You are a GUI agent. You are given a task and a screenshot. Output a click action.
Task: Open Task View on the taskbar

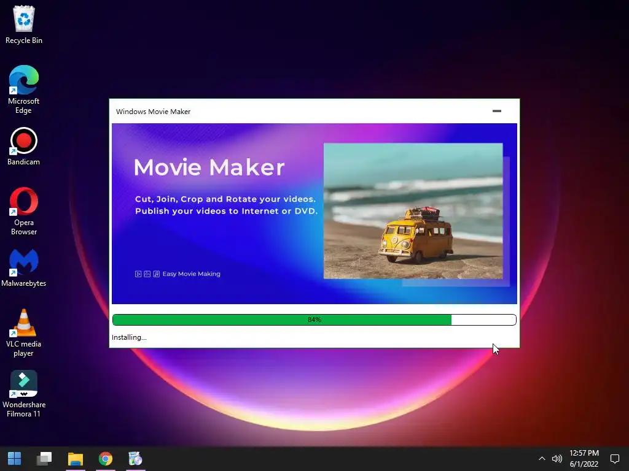[x=44, y=459]
